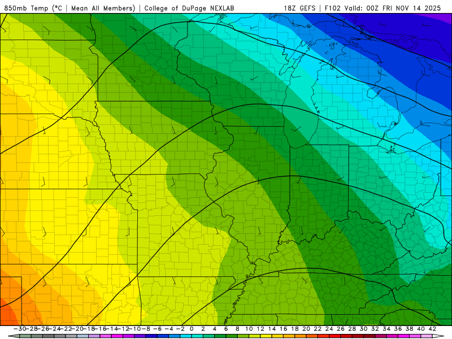452x339 pixels.
Task: Select the red swatch between 24 and 26
Action: pos(335,336)
